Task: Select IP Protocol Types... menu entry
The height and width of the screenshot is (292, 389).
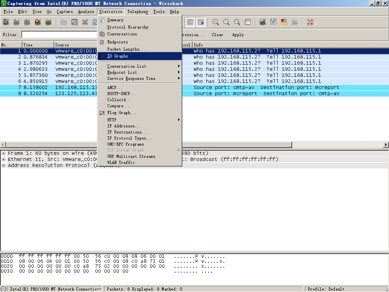Action: pos(140,138)
